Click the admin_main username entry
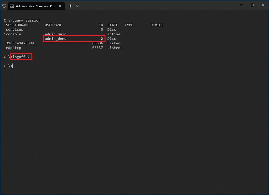 (55, 34)
